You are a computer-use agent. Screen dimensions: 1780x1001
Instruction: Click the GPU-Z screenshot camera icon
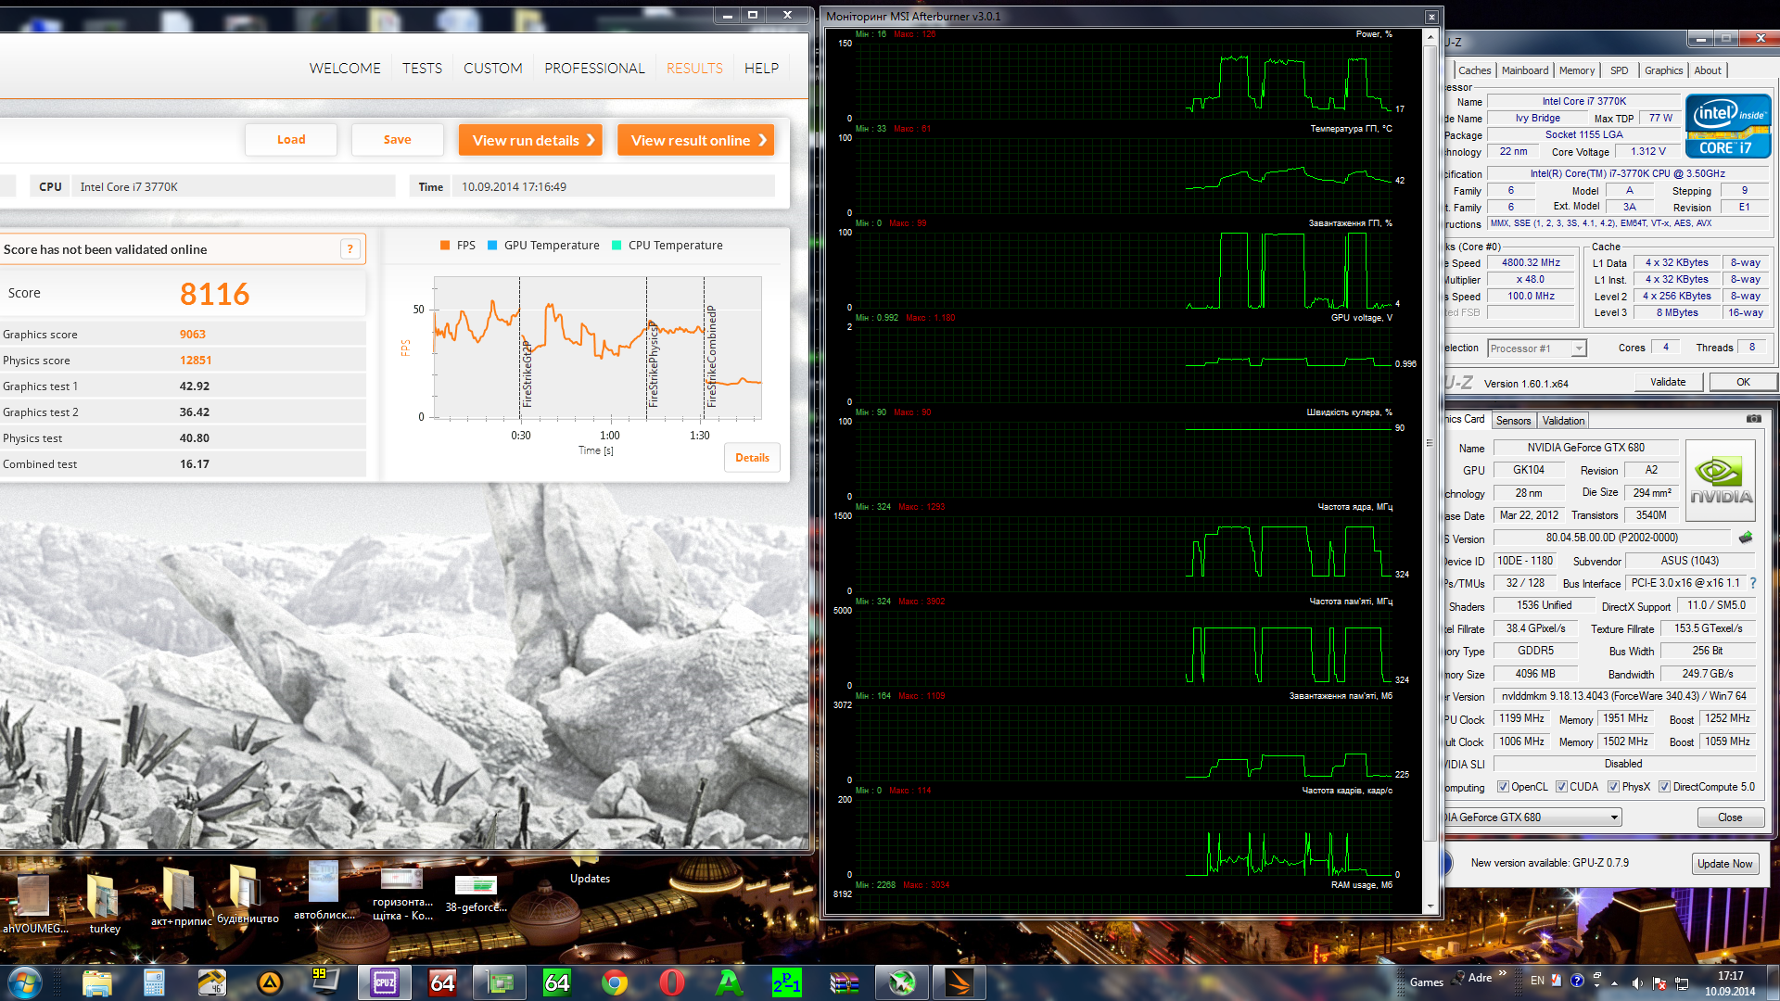(1753, 419)
